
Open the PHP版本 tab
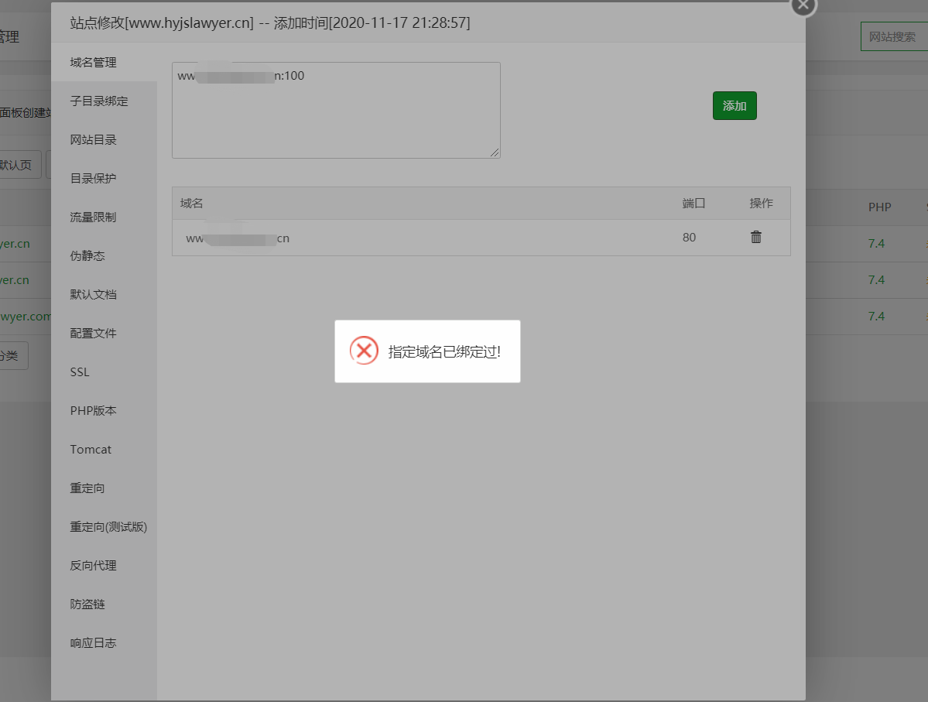[x=104, y=411]
